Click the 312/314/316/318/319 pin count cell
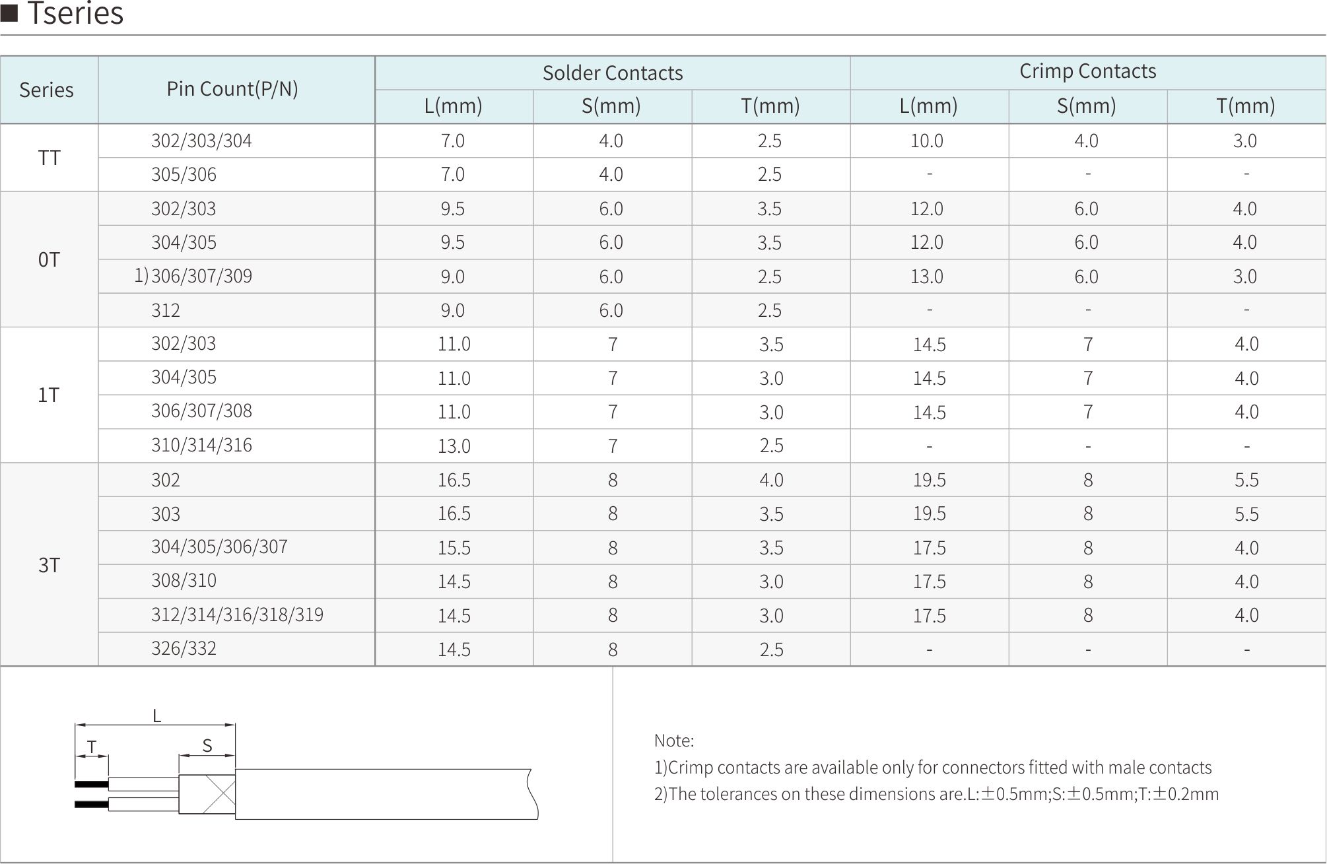The image size is (1327, 864). [x=237, y=615]
